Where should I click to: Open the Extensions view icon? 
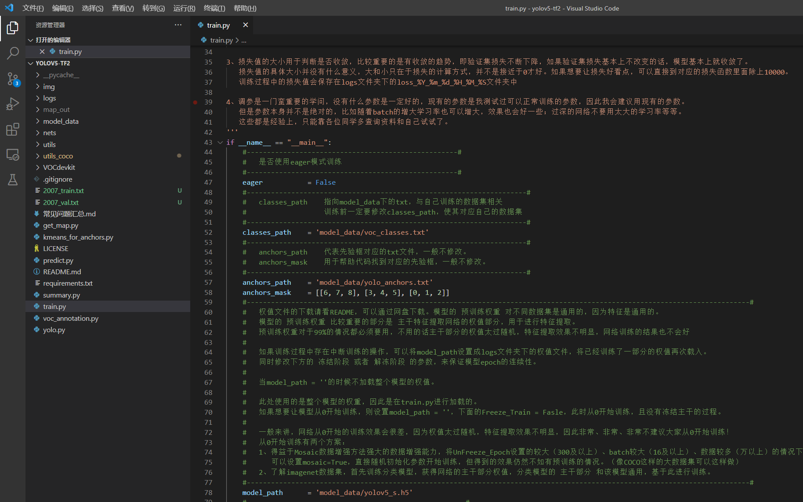13,129
